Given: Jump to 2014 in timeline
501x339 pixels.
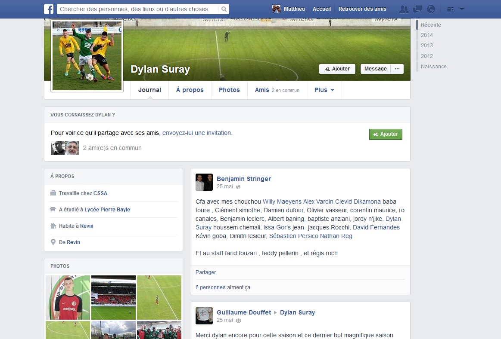Looking at the screenshot, I should point(427,35).
